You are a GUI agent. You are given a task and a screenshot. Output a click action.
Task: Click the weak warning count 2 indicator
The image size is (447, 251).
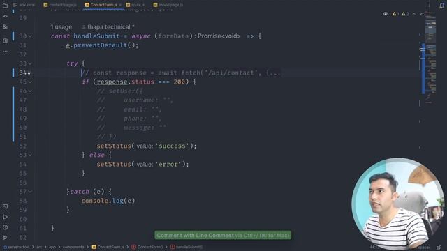[x=405, y=14]
